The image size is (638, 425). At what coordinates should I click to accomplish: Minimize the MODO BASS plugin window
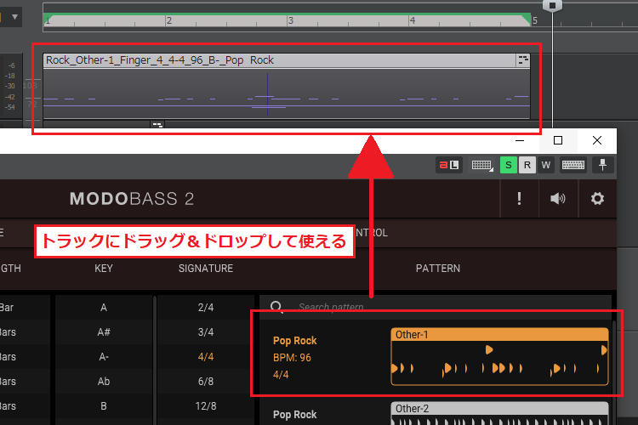point(520,140)
